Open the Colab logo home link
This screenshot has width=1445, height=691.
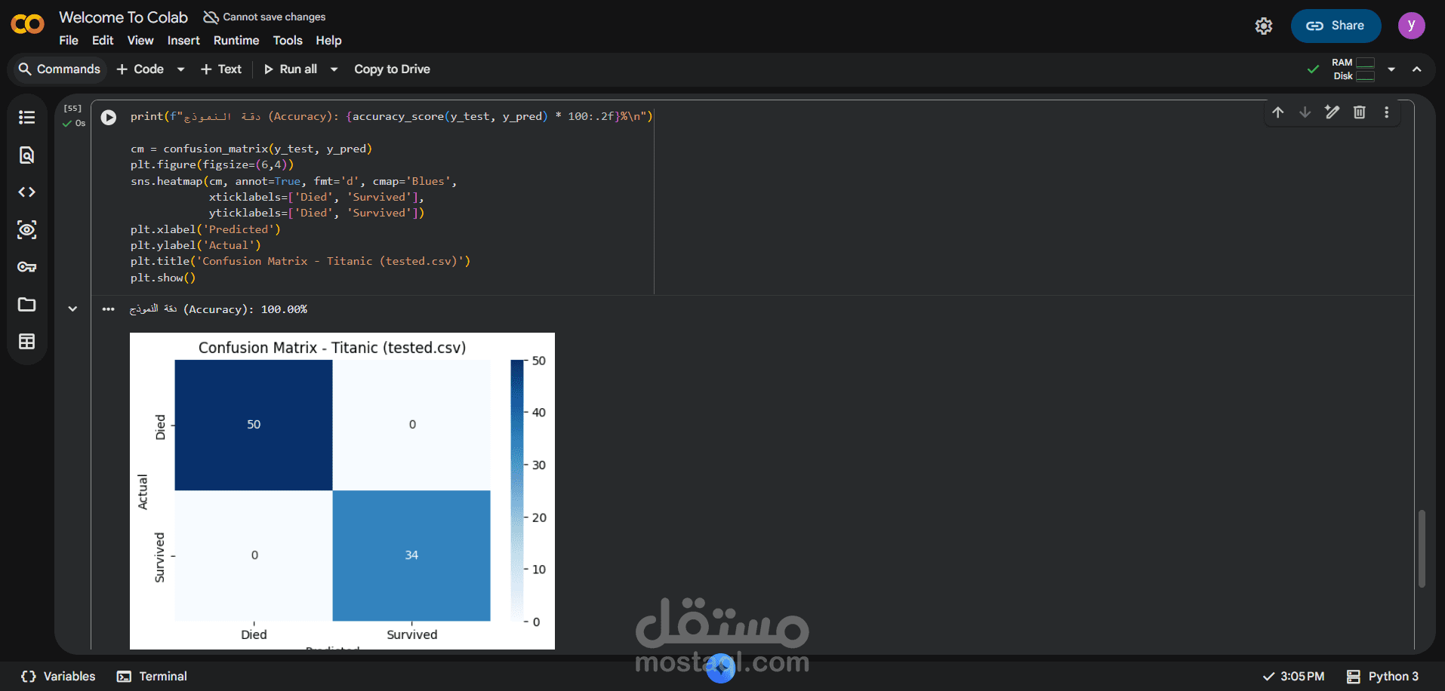[x=28, y=25]
